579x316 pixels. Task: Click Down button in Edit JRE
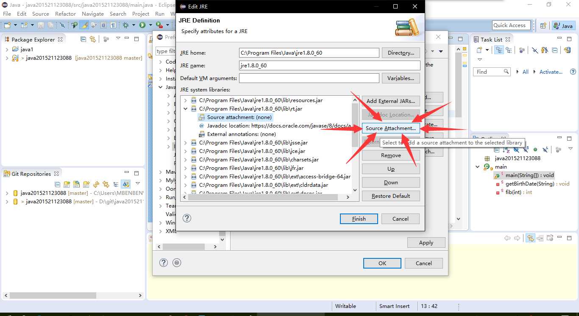pyautogui.click(x=391, y=182)
